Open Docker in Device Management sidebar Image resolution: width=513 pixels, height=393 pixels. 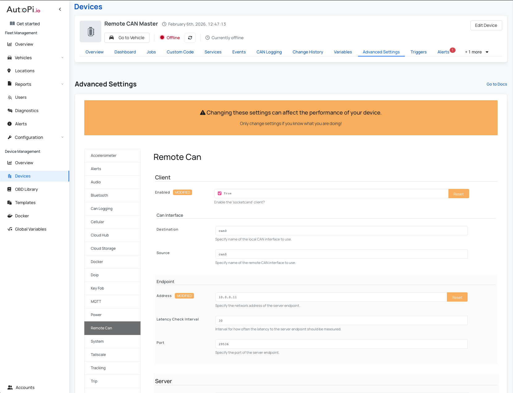[x=22, y=216]
